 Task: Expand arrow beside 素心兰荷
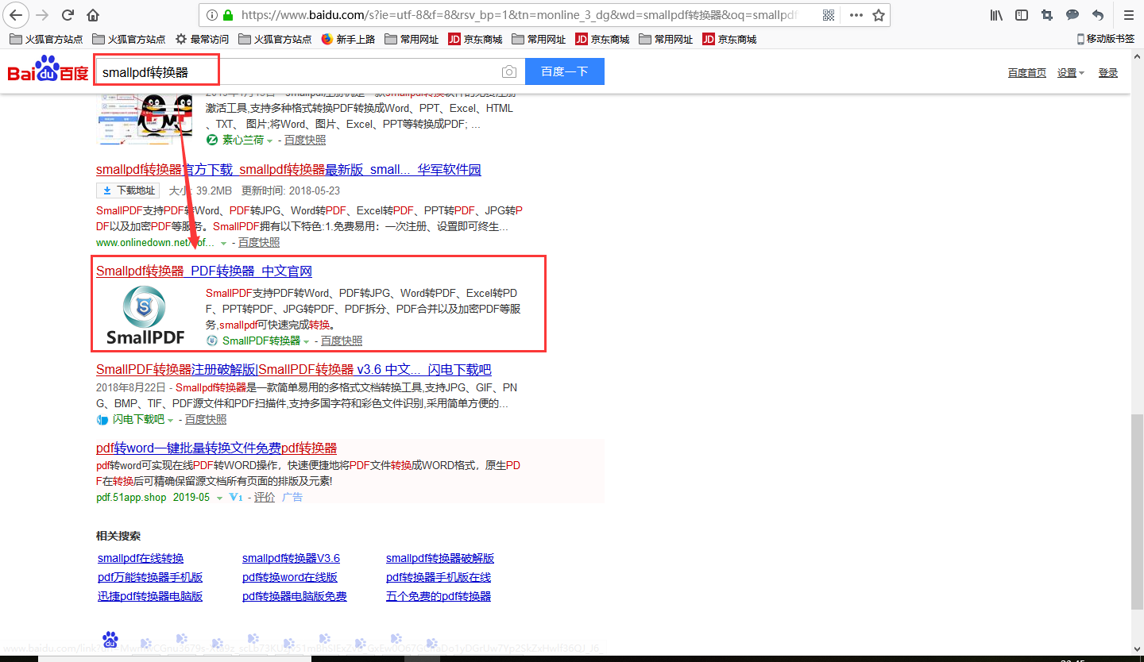(x=269, y=140)
